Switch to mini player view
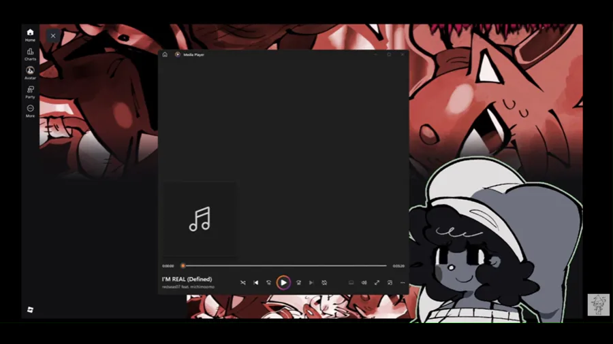The width and height of the screenshot is (613, 344). coord(390,283)
